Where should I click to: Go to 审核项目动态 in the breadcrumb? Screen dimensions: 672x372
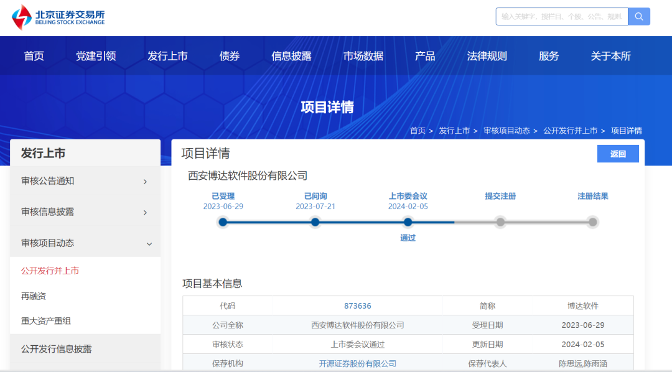point(506,131)
